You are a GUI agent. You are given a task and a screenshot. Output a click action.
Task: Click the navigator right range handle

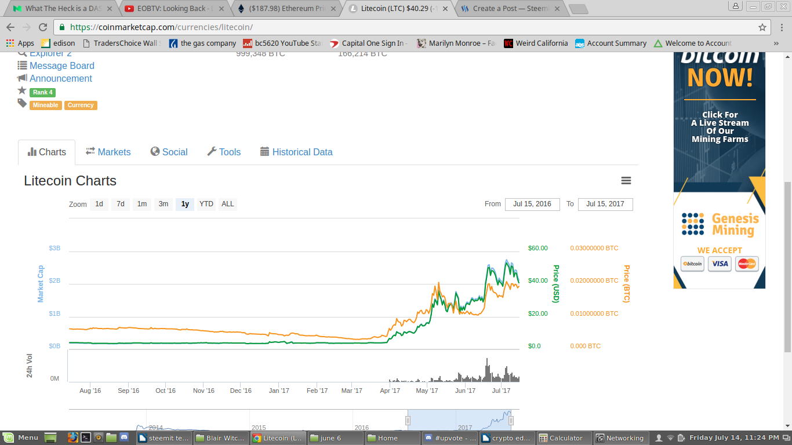[x=511, y=421]
